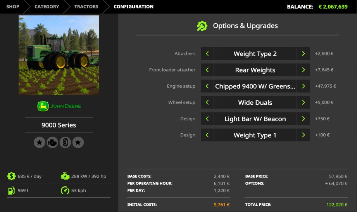Click the Options & Upgrades gear icon

(x=202, y=26)
